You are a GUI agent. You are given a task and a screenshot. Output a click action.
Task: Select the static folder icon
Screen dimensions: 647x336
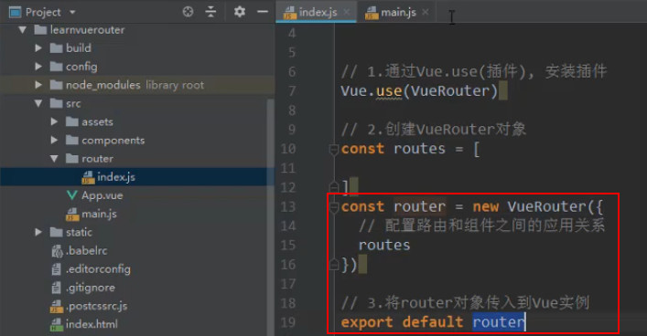(56, 232)
